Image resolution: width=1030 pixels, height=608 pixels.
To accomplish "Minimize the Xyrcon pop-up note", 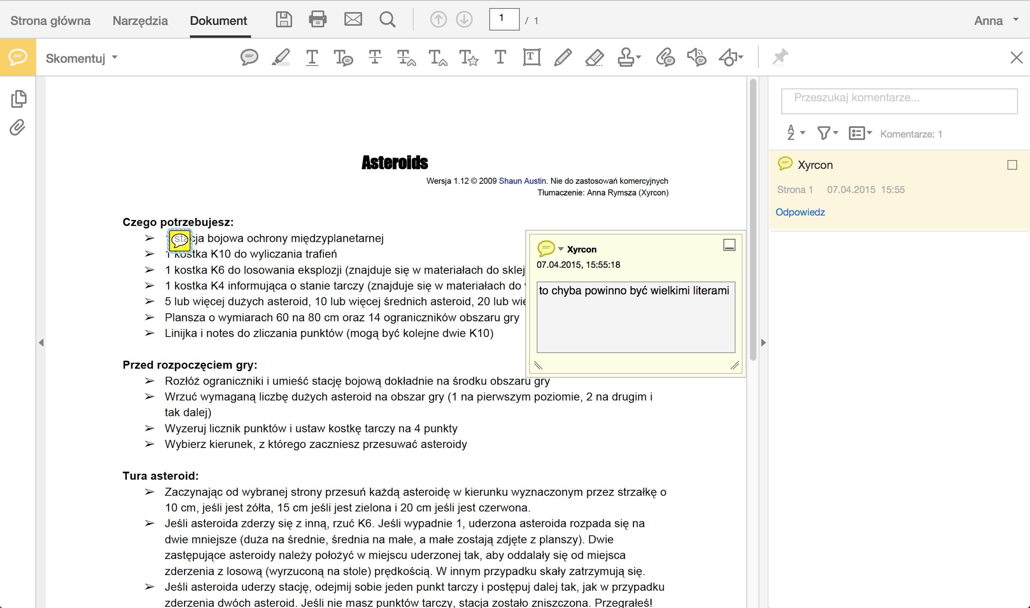I will [729, 245].
